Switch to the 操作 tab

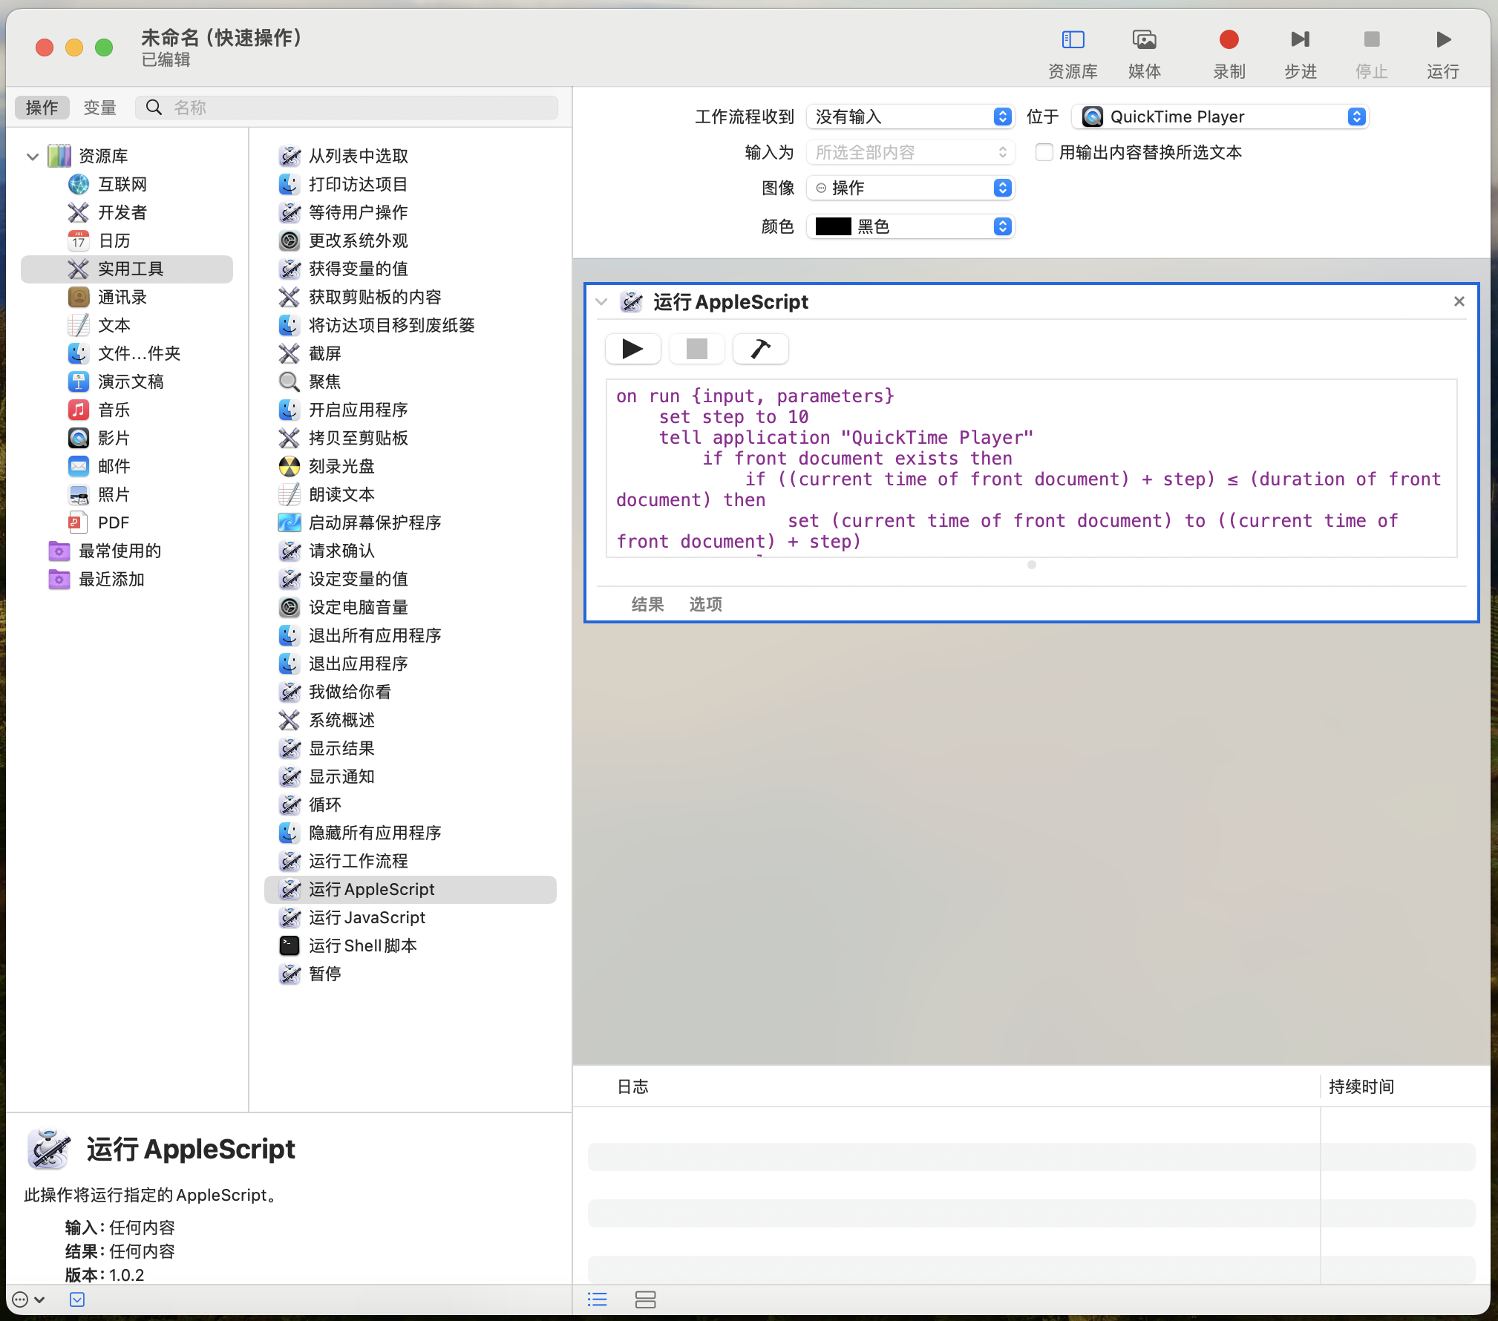[42, 108]
